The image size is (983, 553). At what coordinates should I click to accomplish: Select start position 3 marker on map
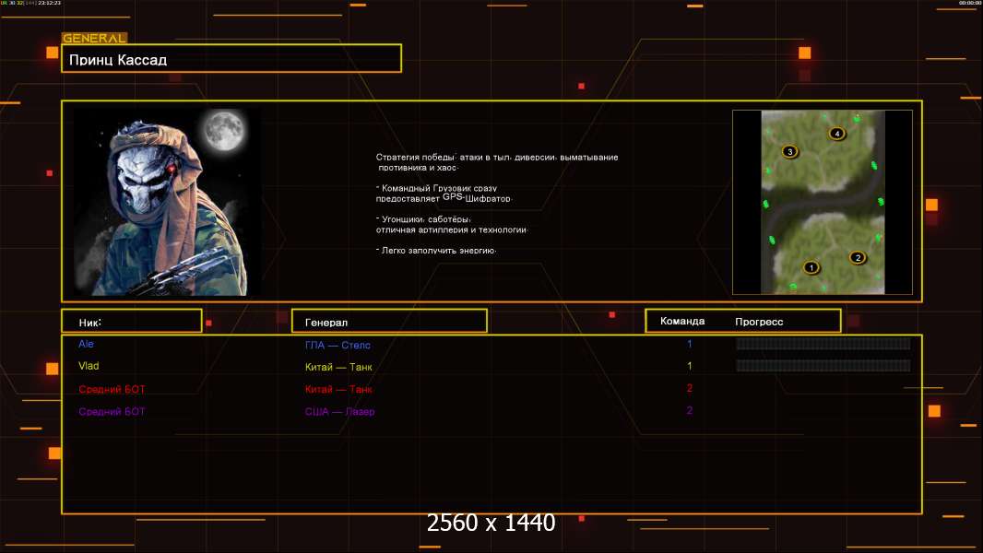click(x=789, y=151)
